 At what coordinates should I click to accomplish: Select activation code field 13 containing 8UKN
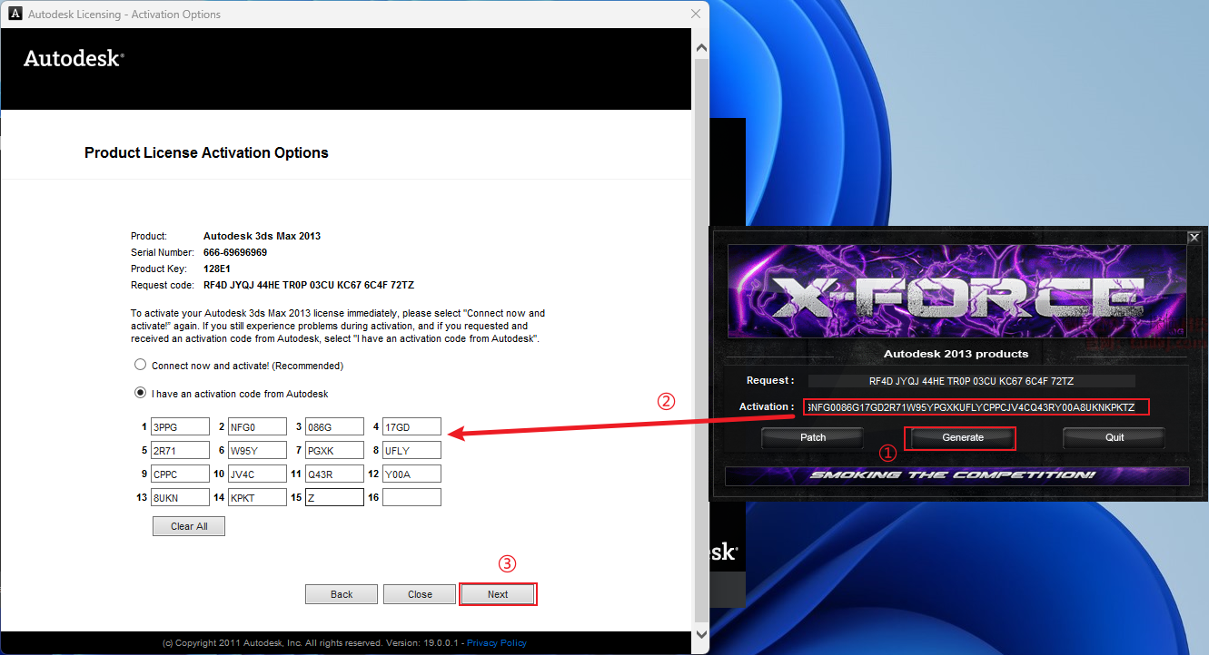[180, 497]
